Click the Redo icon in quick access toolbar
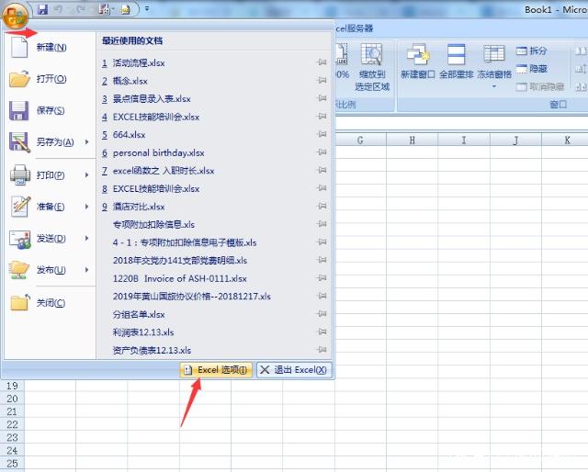The height and width of the screenshot is (472, 588). click(80, 9)
